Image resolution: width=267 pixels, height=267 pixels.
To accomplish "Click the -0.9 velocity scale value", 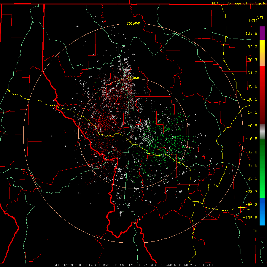I will pos(252,126).
